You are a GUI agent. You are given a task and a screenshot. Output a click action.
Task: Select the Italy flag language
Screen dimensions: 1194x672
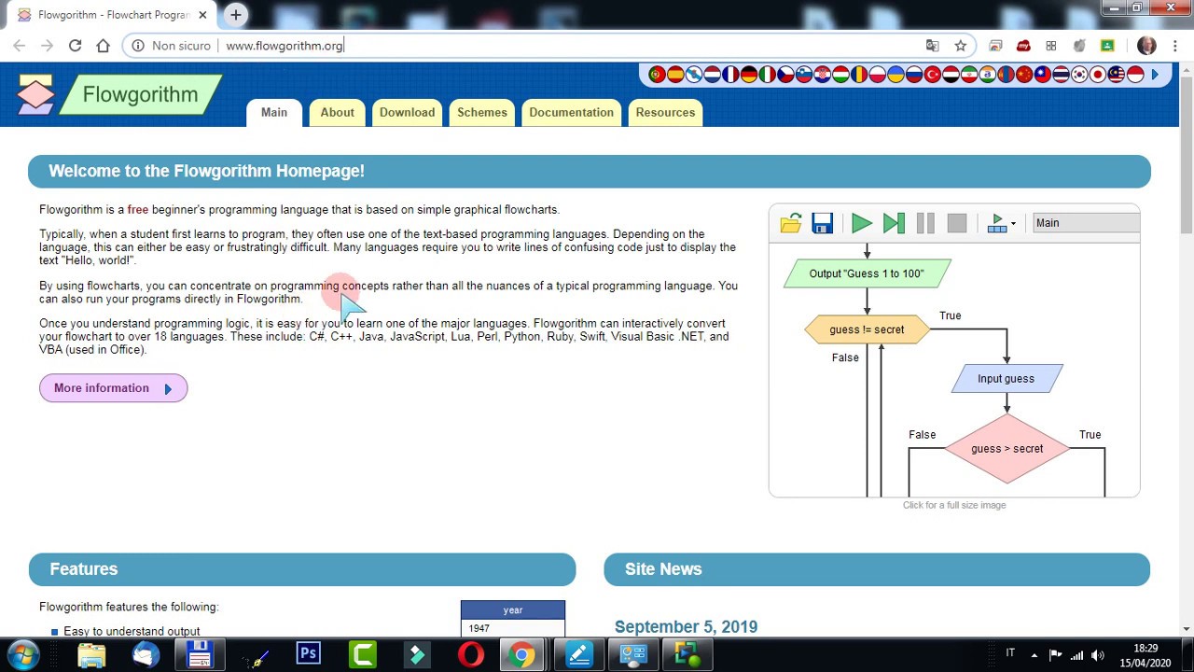point(767,75)
